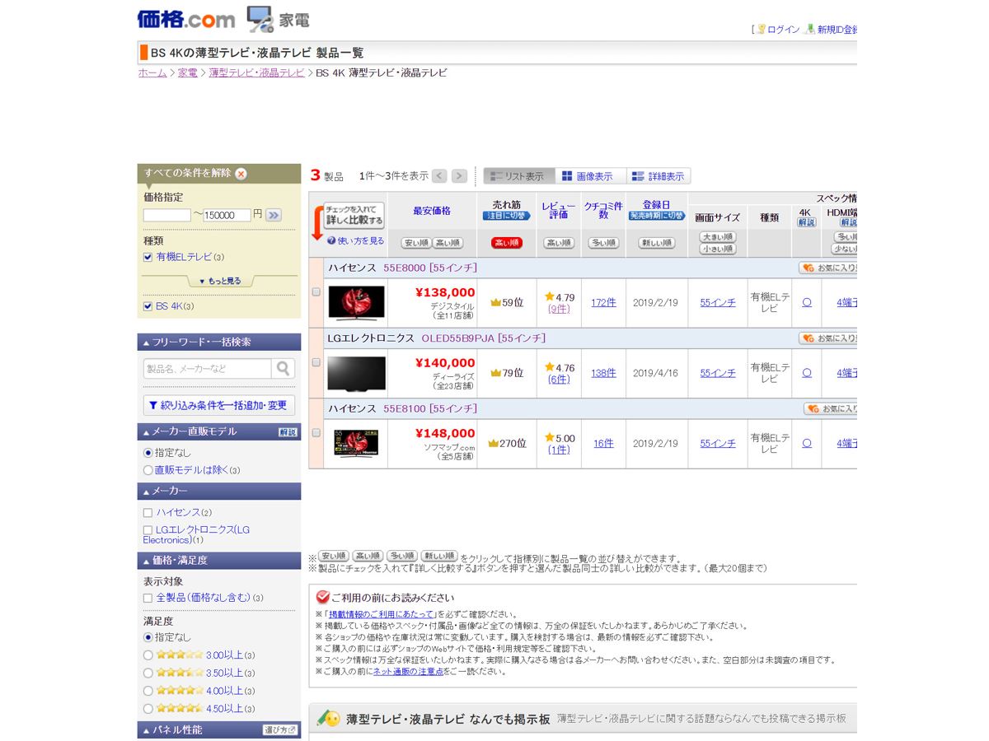This screenshot has width=989, height=741.
Task: Toggle 登録日 to 発売時期
Action: coord(657,216)
